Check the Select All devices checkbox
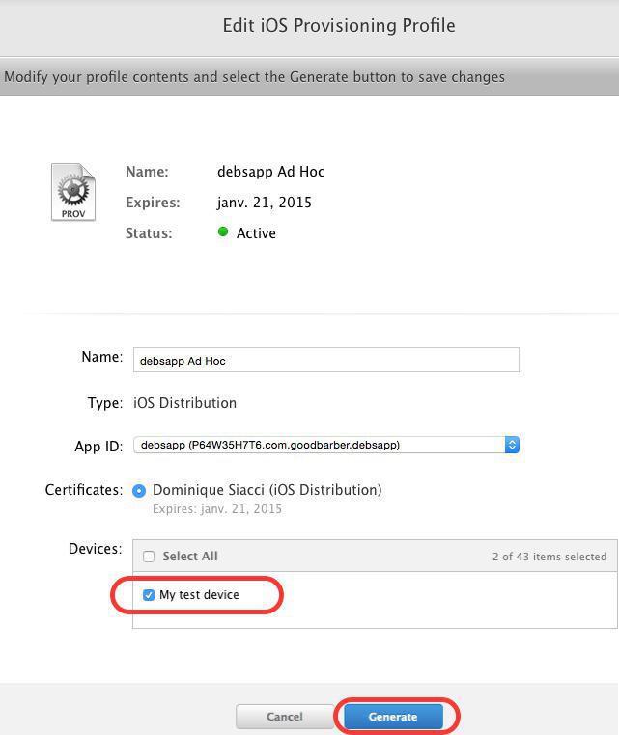This screenshot has height=735, width=619. click(x=149, y=557)
